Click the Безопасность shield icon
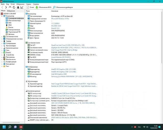163x130 pixels. click(4, 59)
